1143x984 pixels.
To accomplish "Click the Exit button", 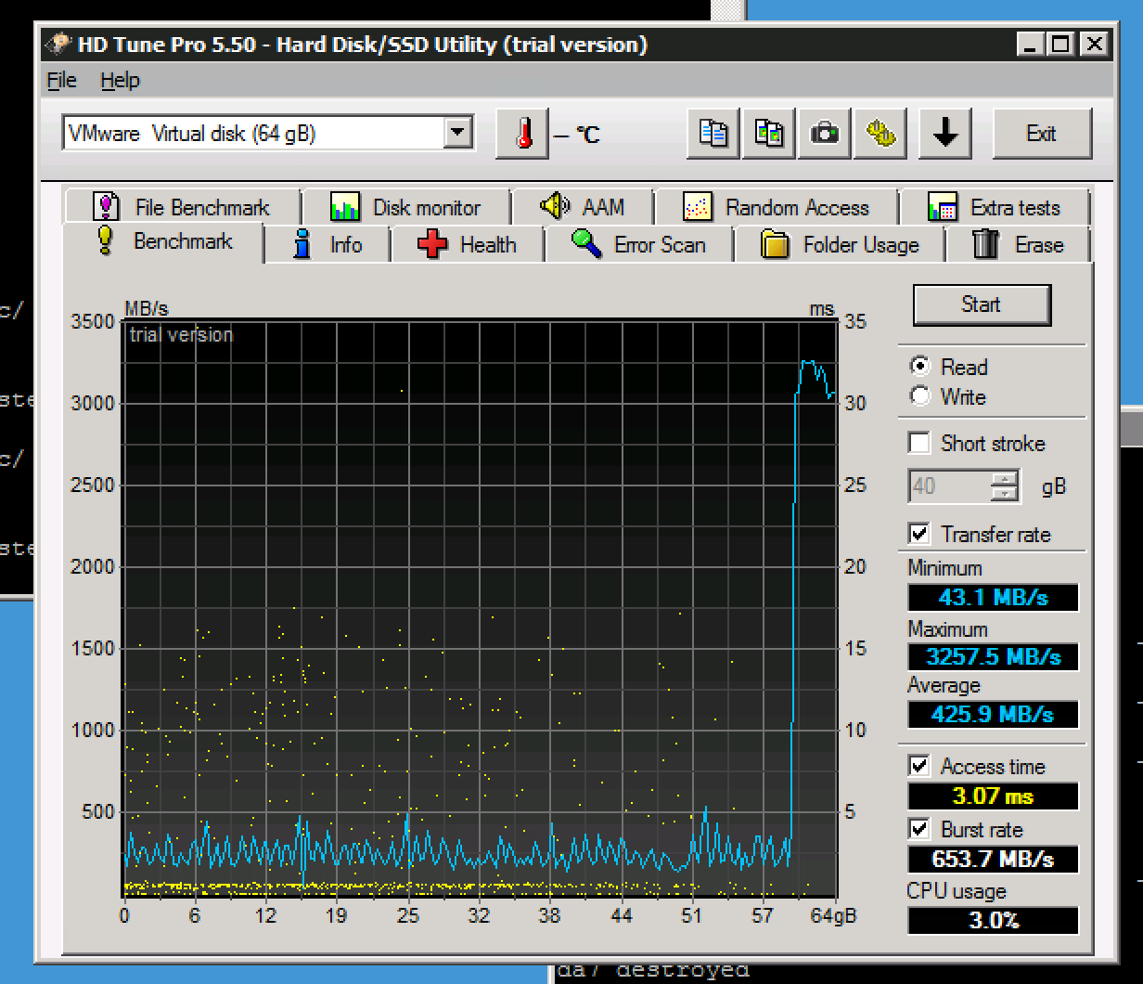I will (x=1041, y=134).
